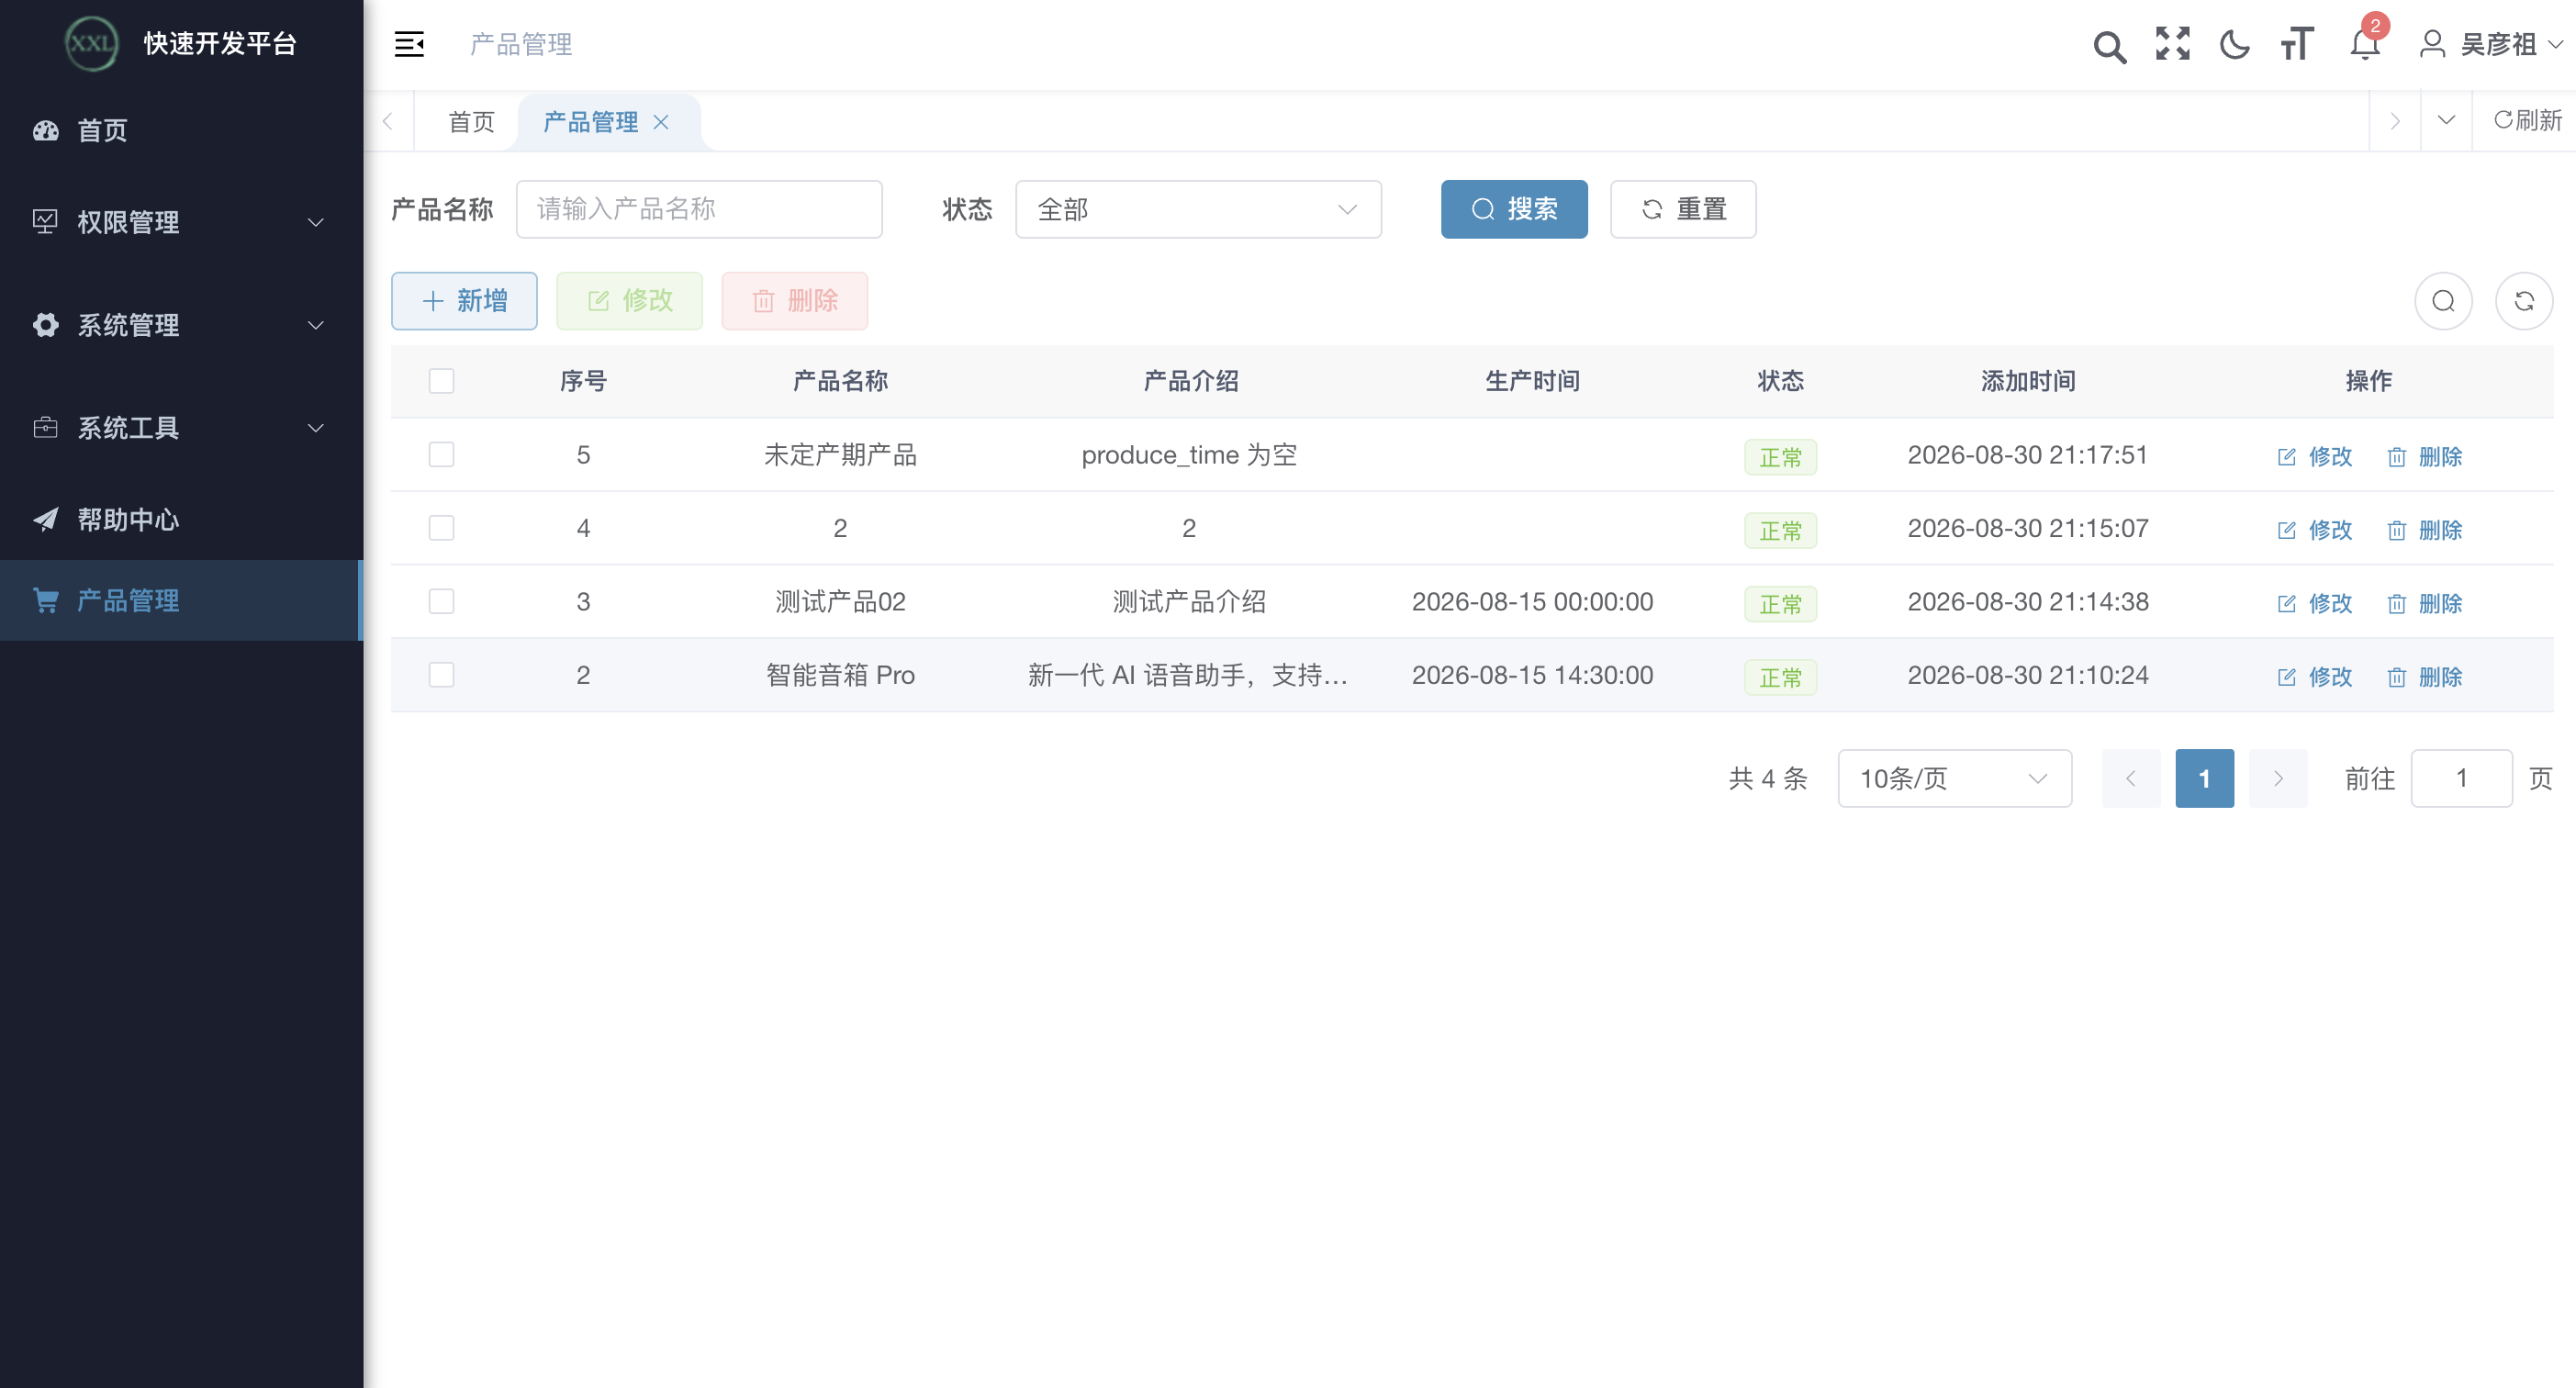Expand the 系统工具 submenu chevron

[x=316, y=428]
